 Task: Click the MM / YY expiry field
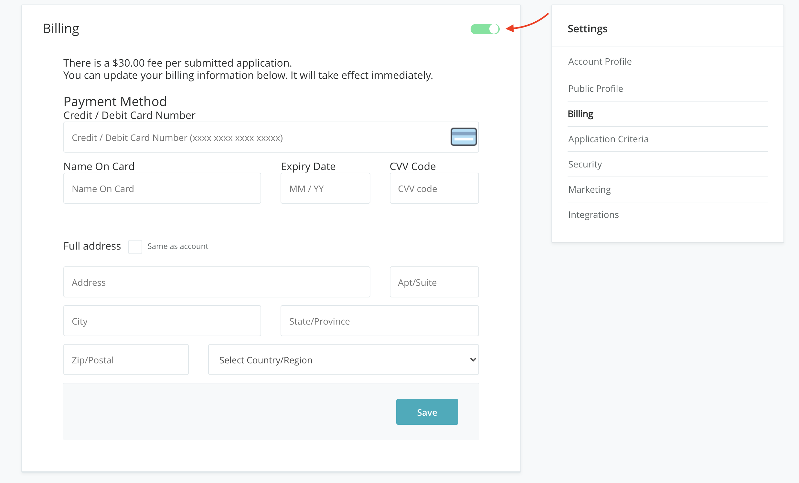tap(325, 188)
